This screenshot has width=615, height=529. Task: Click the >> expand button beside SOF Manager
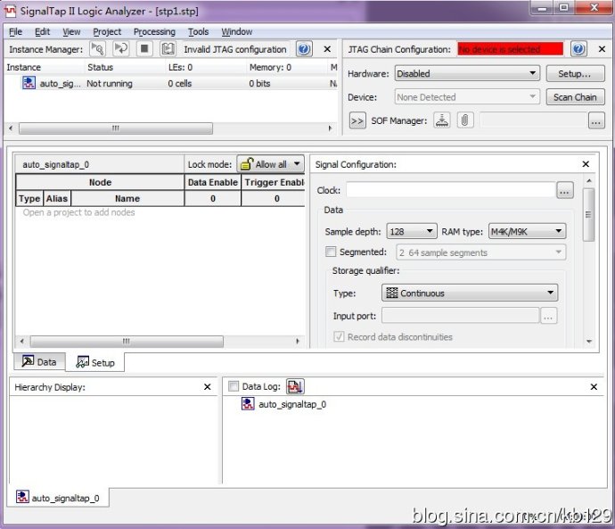357,120
